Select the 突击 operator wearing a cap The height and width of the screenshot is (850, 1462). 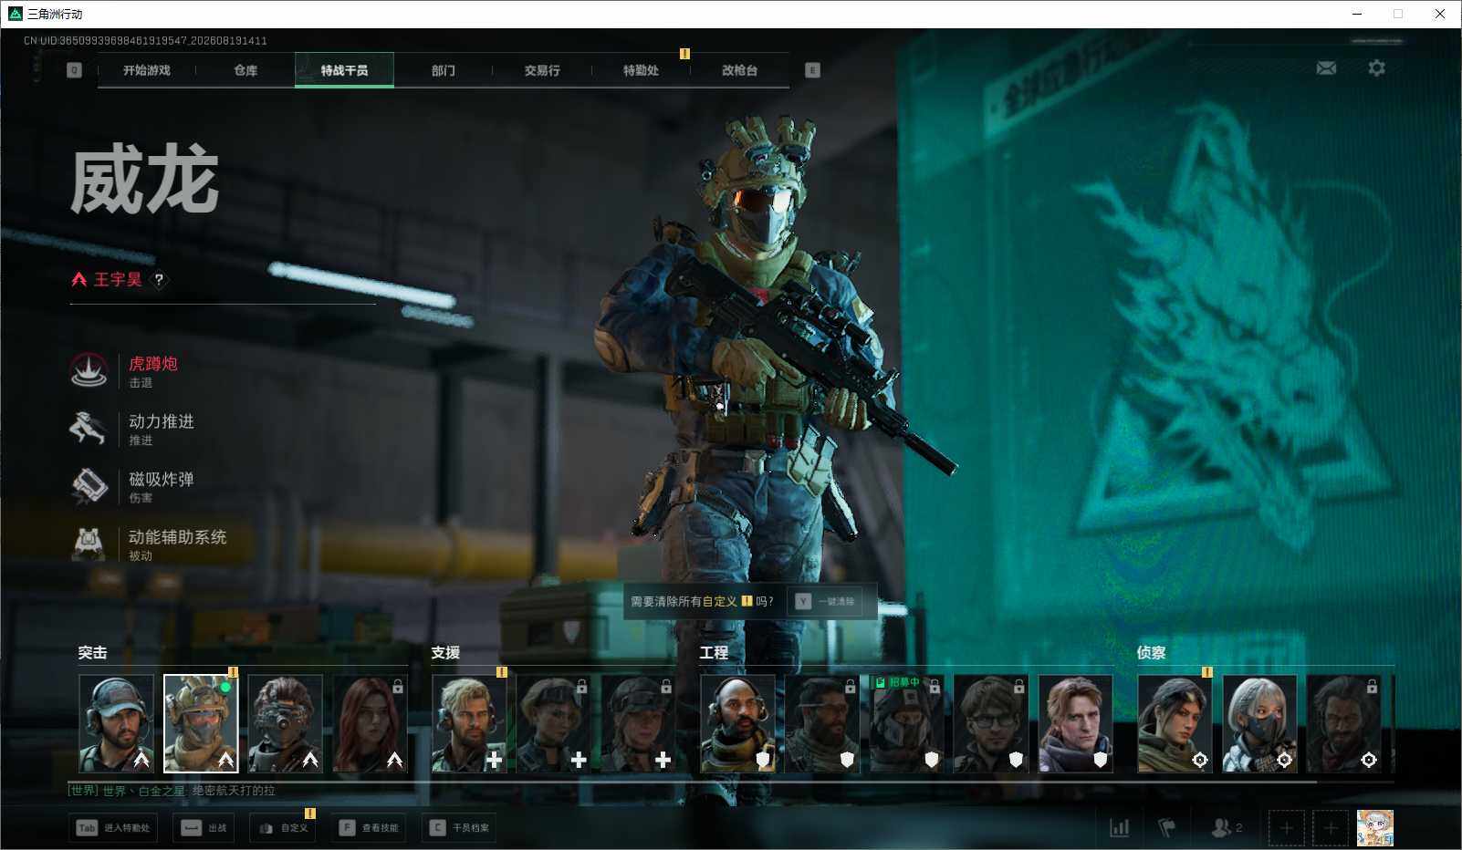(116, 723)
